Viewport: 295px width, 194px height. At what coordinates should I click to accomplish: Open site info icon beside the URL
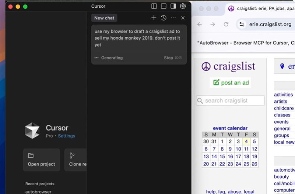[x=242, y=24]
